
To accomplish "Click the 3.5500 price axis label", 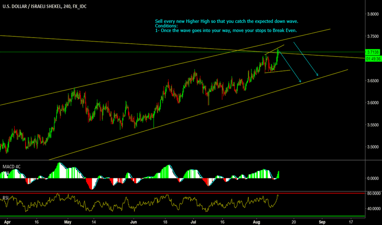I will (373, 125).
